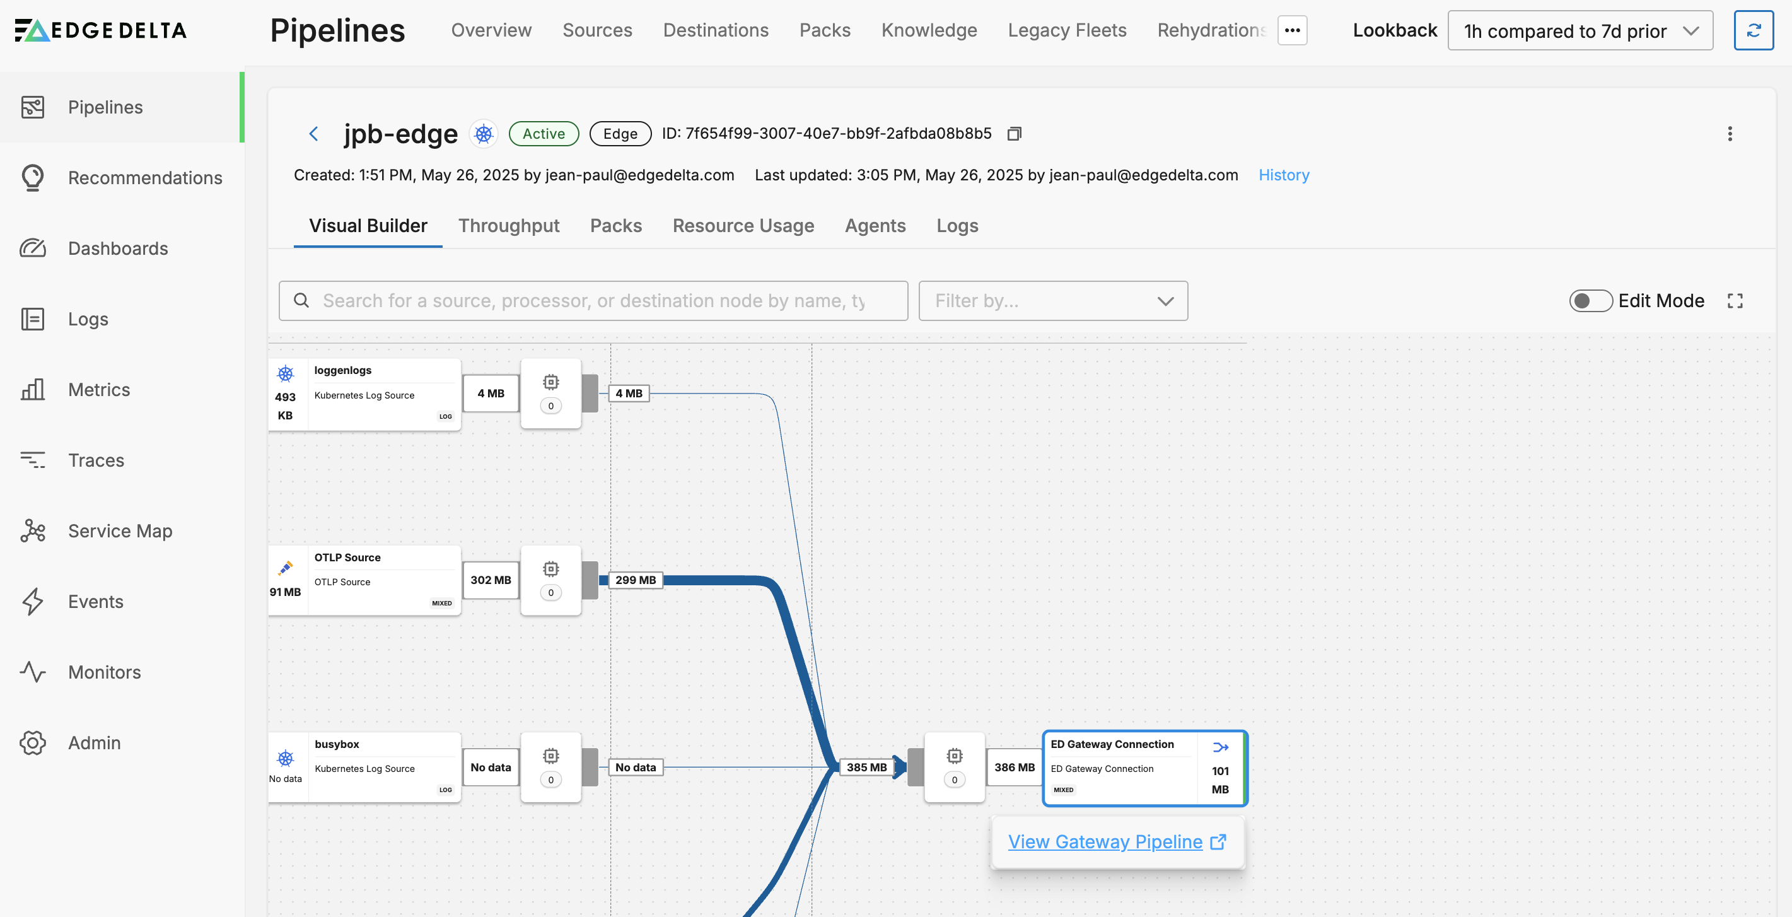
Task: Open Admin settings in the sidebar
Action: (x=121, y=743)
